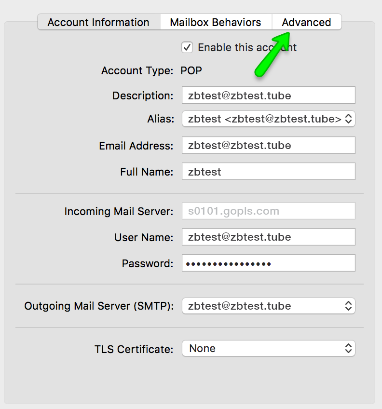Open the Mailbox Behaviors tab

216,22
